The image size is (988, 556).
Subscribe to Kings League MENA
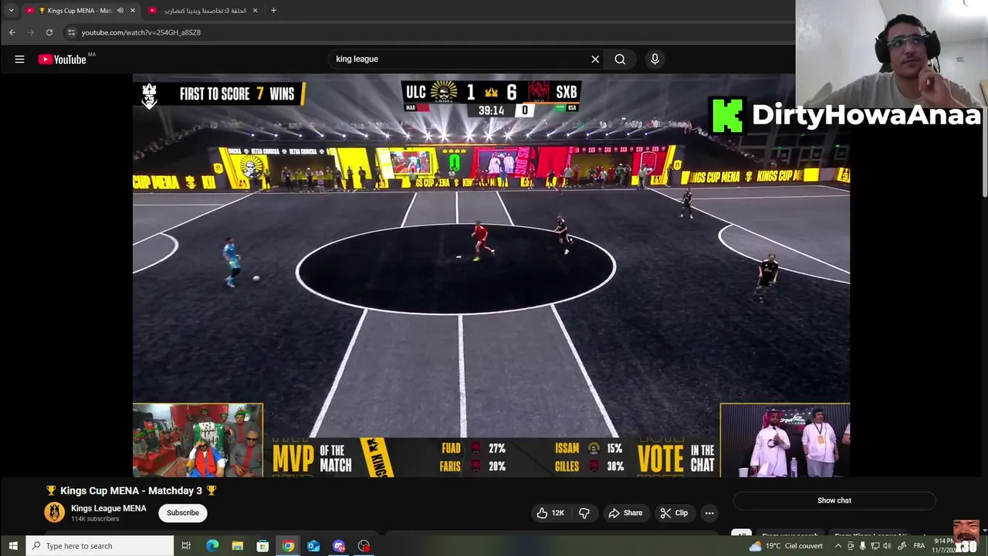183,513
